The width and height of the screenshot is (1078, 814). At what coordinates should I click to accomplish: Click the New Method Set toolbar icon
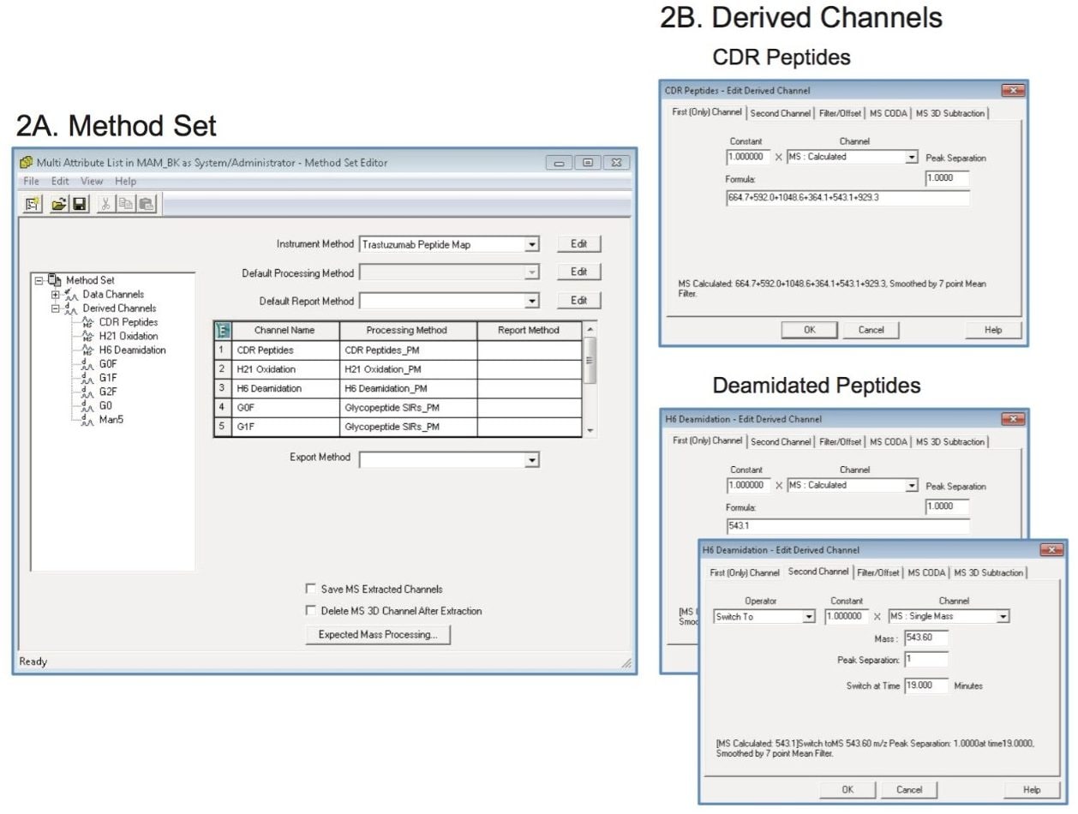(x=33, y=204)
